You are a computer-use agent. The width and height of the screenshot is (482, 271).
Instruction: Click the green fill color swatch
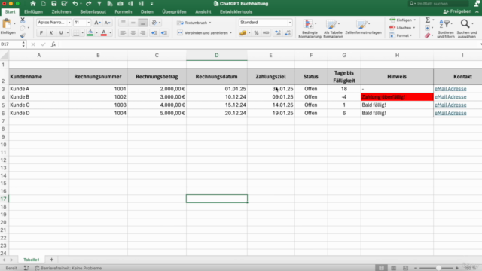(x=90, y=33)
